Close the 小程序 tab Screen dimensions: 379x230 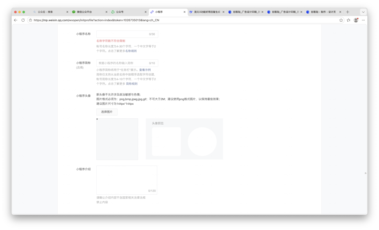click(185, 12)
